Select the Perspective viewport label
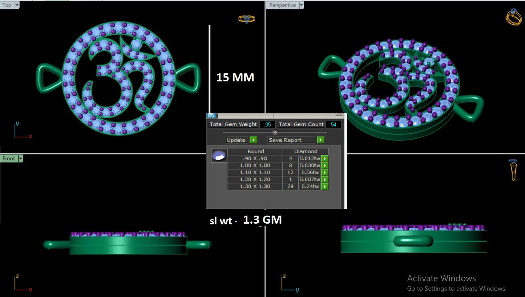Screen dimensions: 525x297 (283, 5)
